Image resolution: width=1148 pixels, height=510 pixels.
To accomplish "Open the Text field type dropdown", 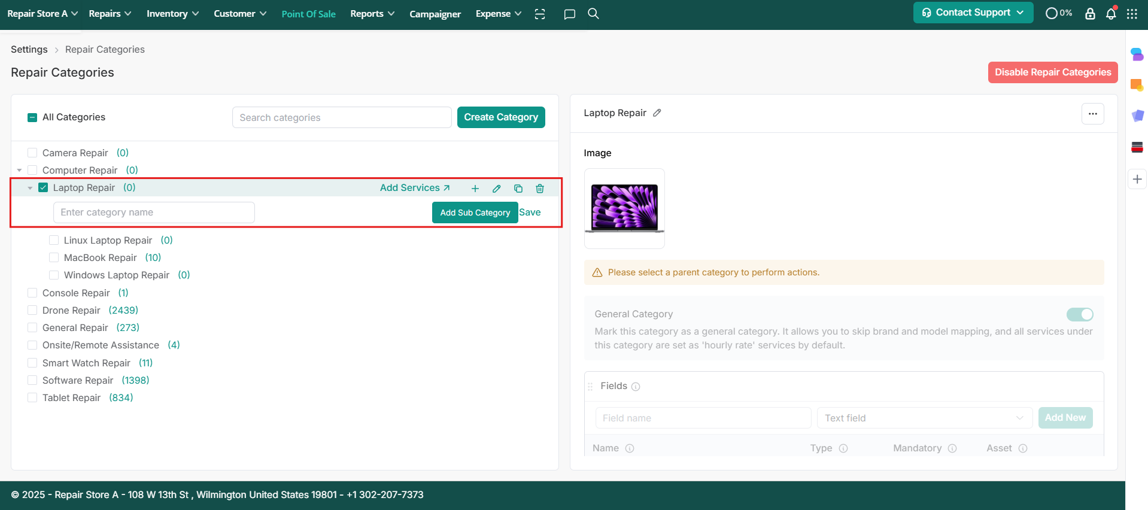I will (x=924, y=418).
